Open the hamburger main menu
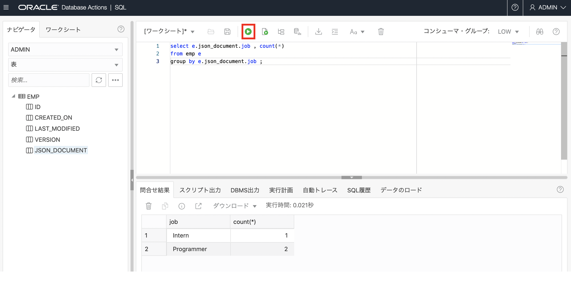The width and height of the screenshot is (571, 282). (x=6, y=7)
